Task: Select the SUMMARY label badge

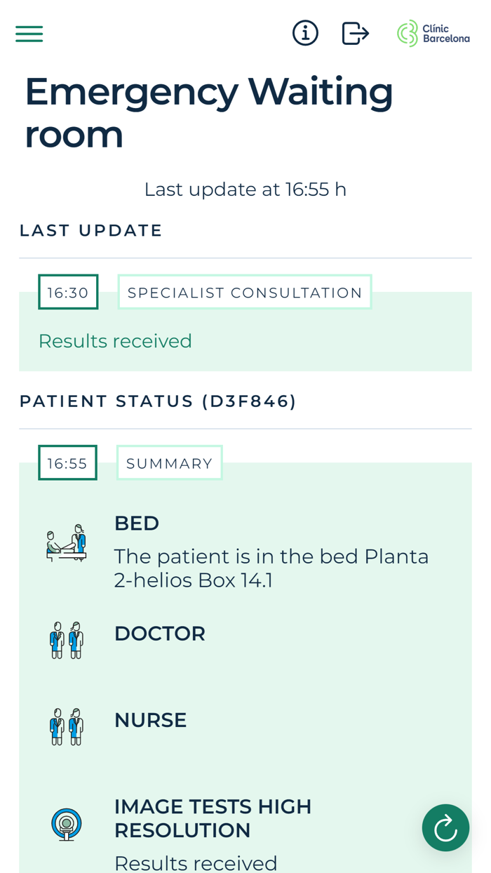Action: click(x=169, y=462)
